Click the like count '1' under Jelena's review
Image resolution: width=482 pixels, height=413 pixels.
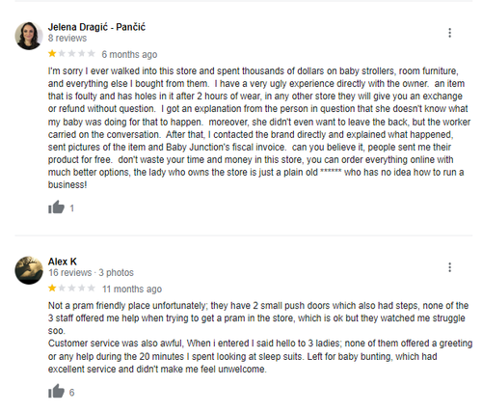72,208
